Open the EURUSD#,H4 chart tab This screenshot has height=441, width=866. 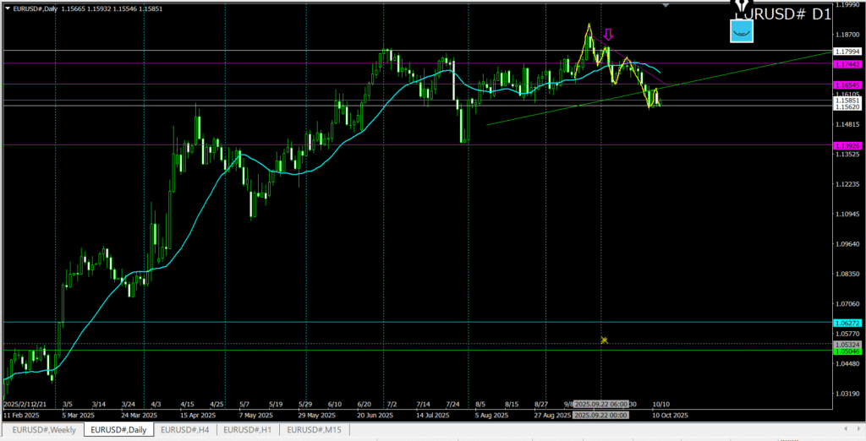click(x=184, y=430)
